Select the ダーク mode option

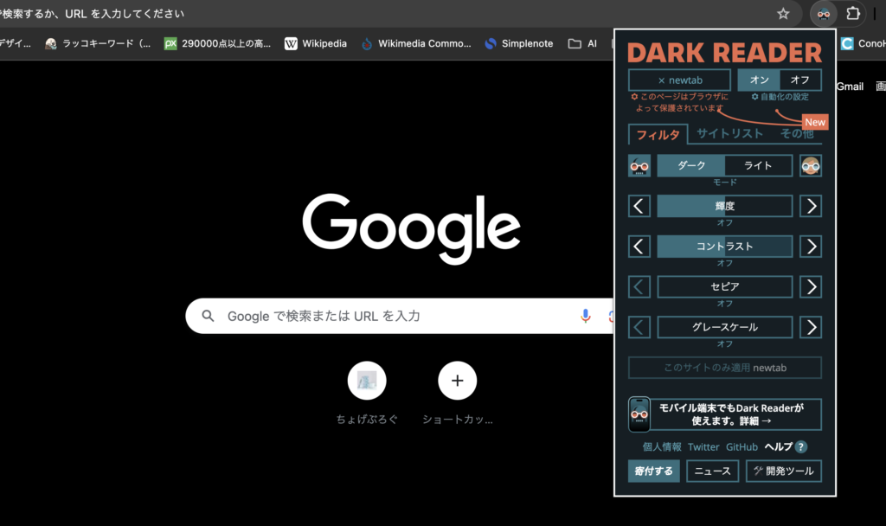(x=691, y=165)
